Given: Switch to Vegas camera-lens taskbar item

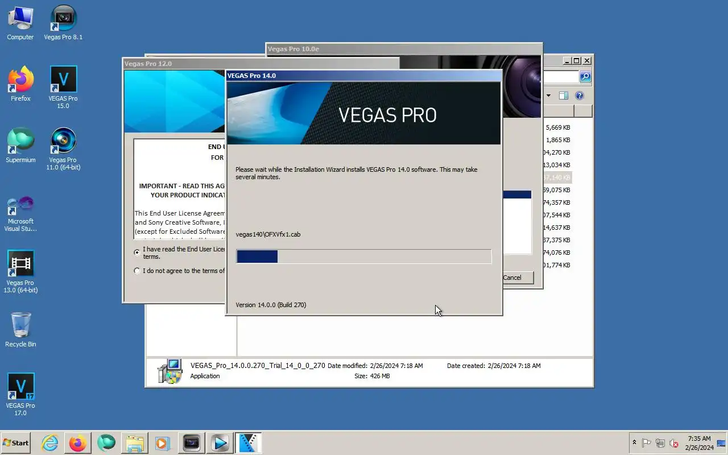Looking at the screenshot, I should (x=192, y=442).
